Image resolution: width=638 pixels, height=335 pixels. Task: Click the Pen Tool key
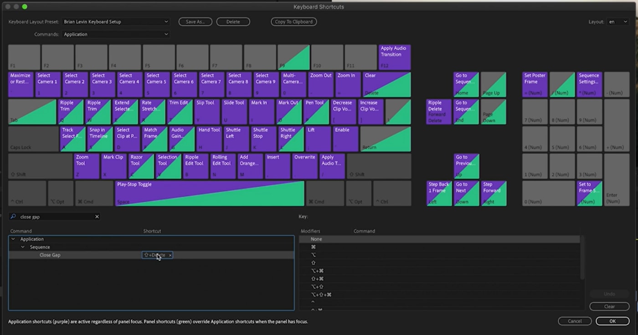[x=316, y=111]
